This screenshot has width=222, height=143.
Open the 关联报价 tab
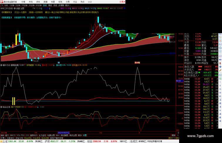pyautogui.click(x=11, y=138)
